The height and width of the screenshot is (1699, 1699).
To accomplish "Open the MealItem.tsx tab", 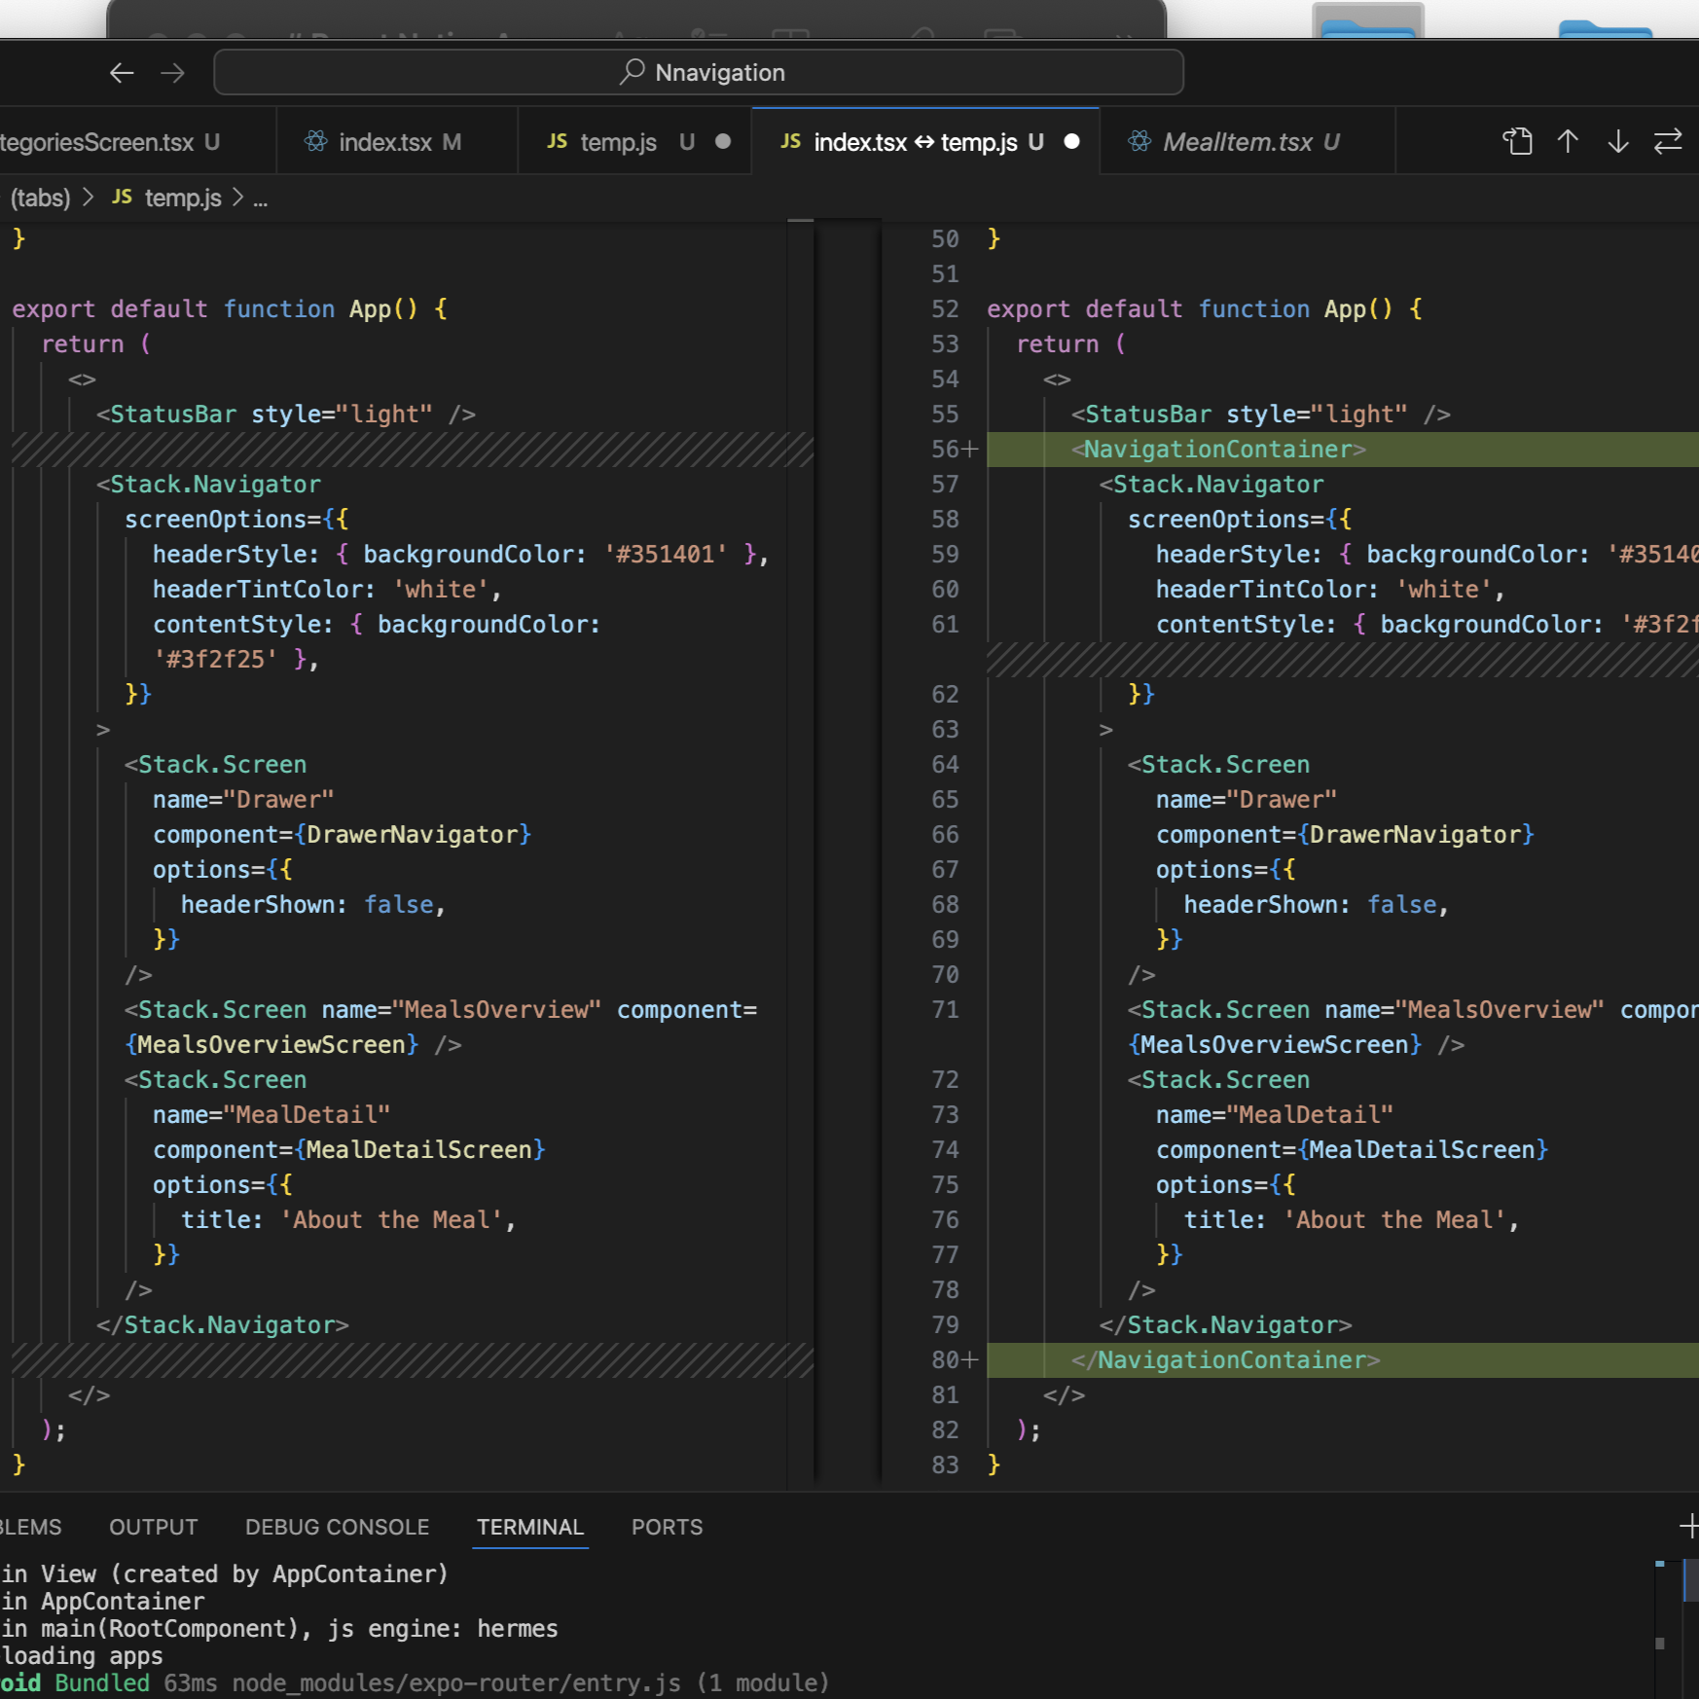I will point(1247,142).
